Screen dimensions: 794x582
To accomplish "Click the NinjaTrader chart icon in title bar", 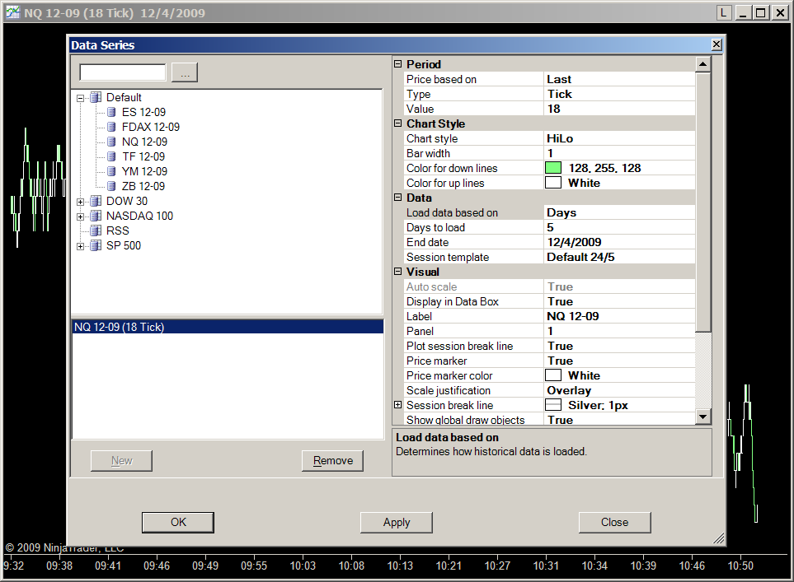I will [x=12, y=12].
